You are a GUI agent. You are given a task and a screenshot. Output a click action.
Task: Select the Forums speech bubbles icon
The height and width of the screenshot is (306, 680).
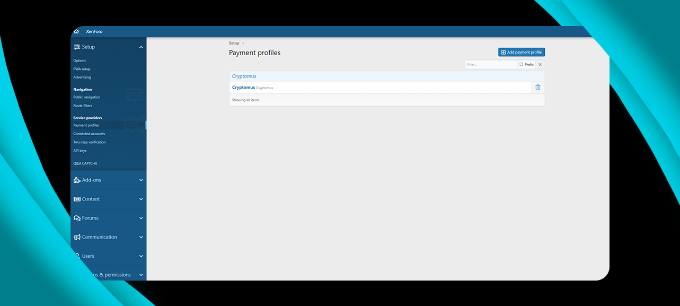[77, 218]
